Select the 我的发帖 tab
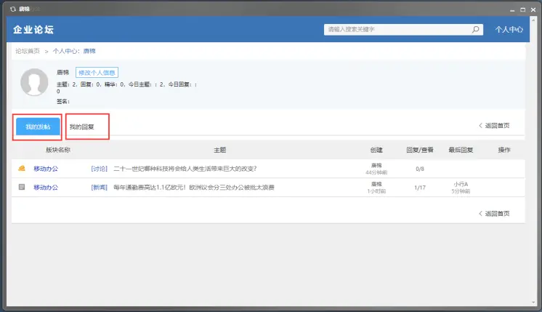This screenshot has height=312, width=542. [38, 127]
